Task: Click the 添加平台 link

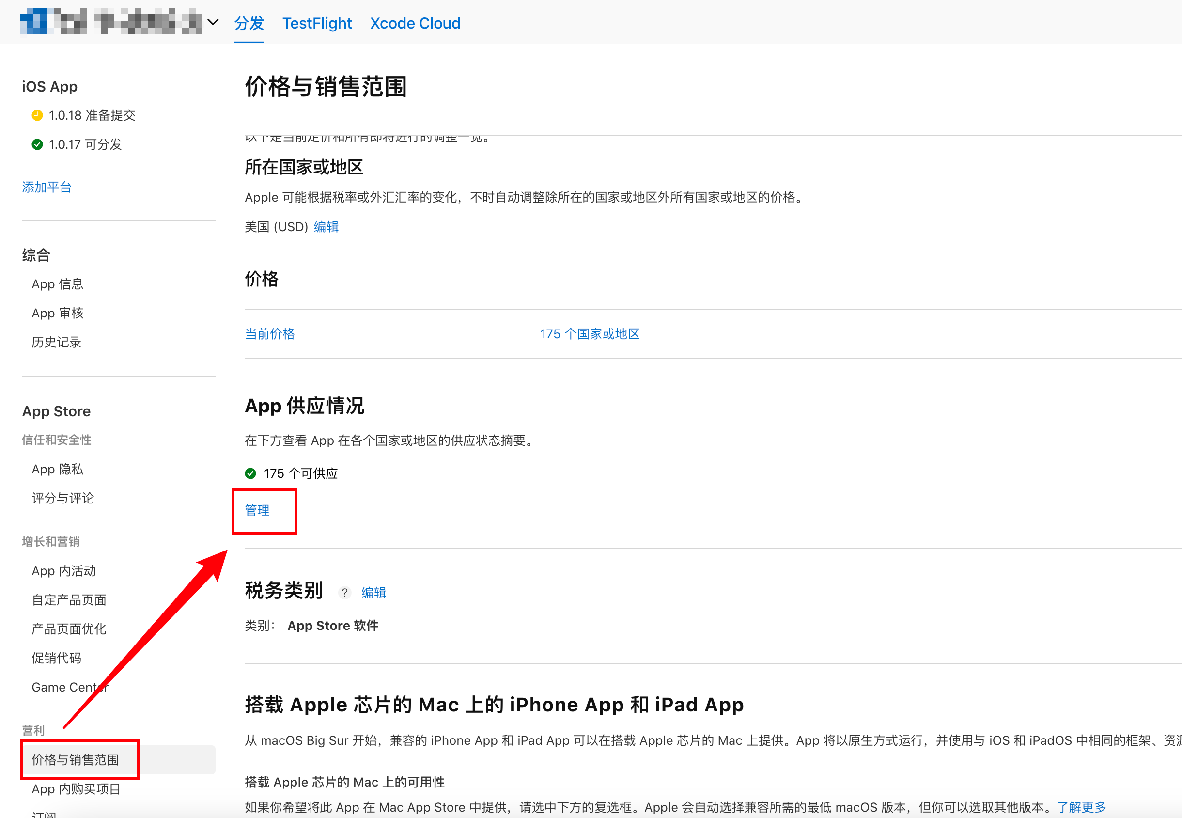Action: pos(47,187)
